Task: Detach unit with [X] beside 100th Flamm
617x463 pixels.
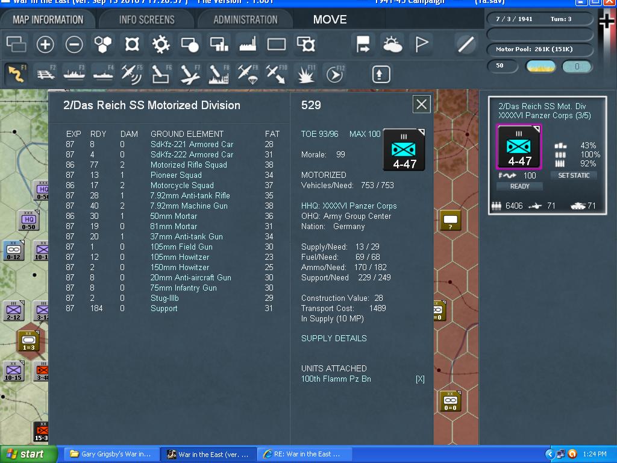Action: (x=420, y=379)
